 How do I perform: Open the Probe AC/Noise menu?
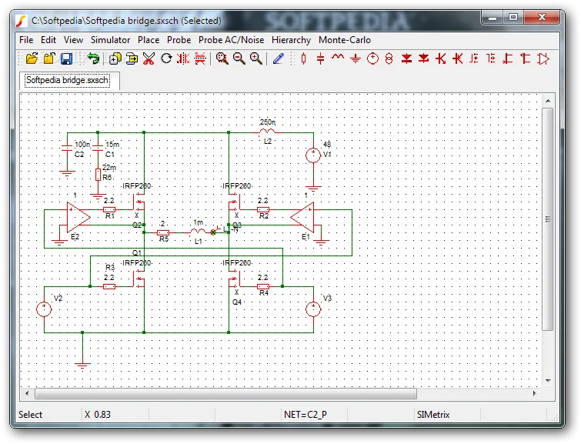pos(231,40)
